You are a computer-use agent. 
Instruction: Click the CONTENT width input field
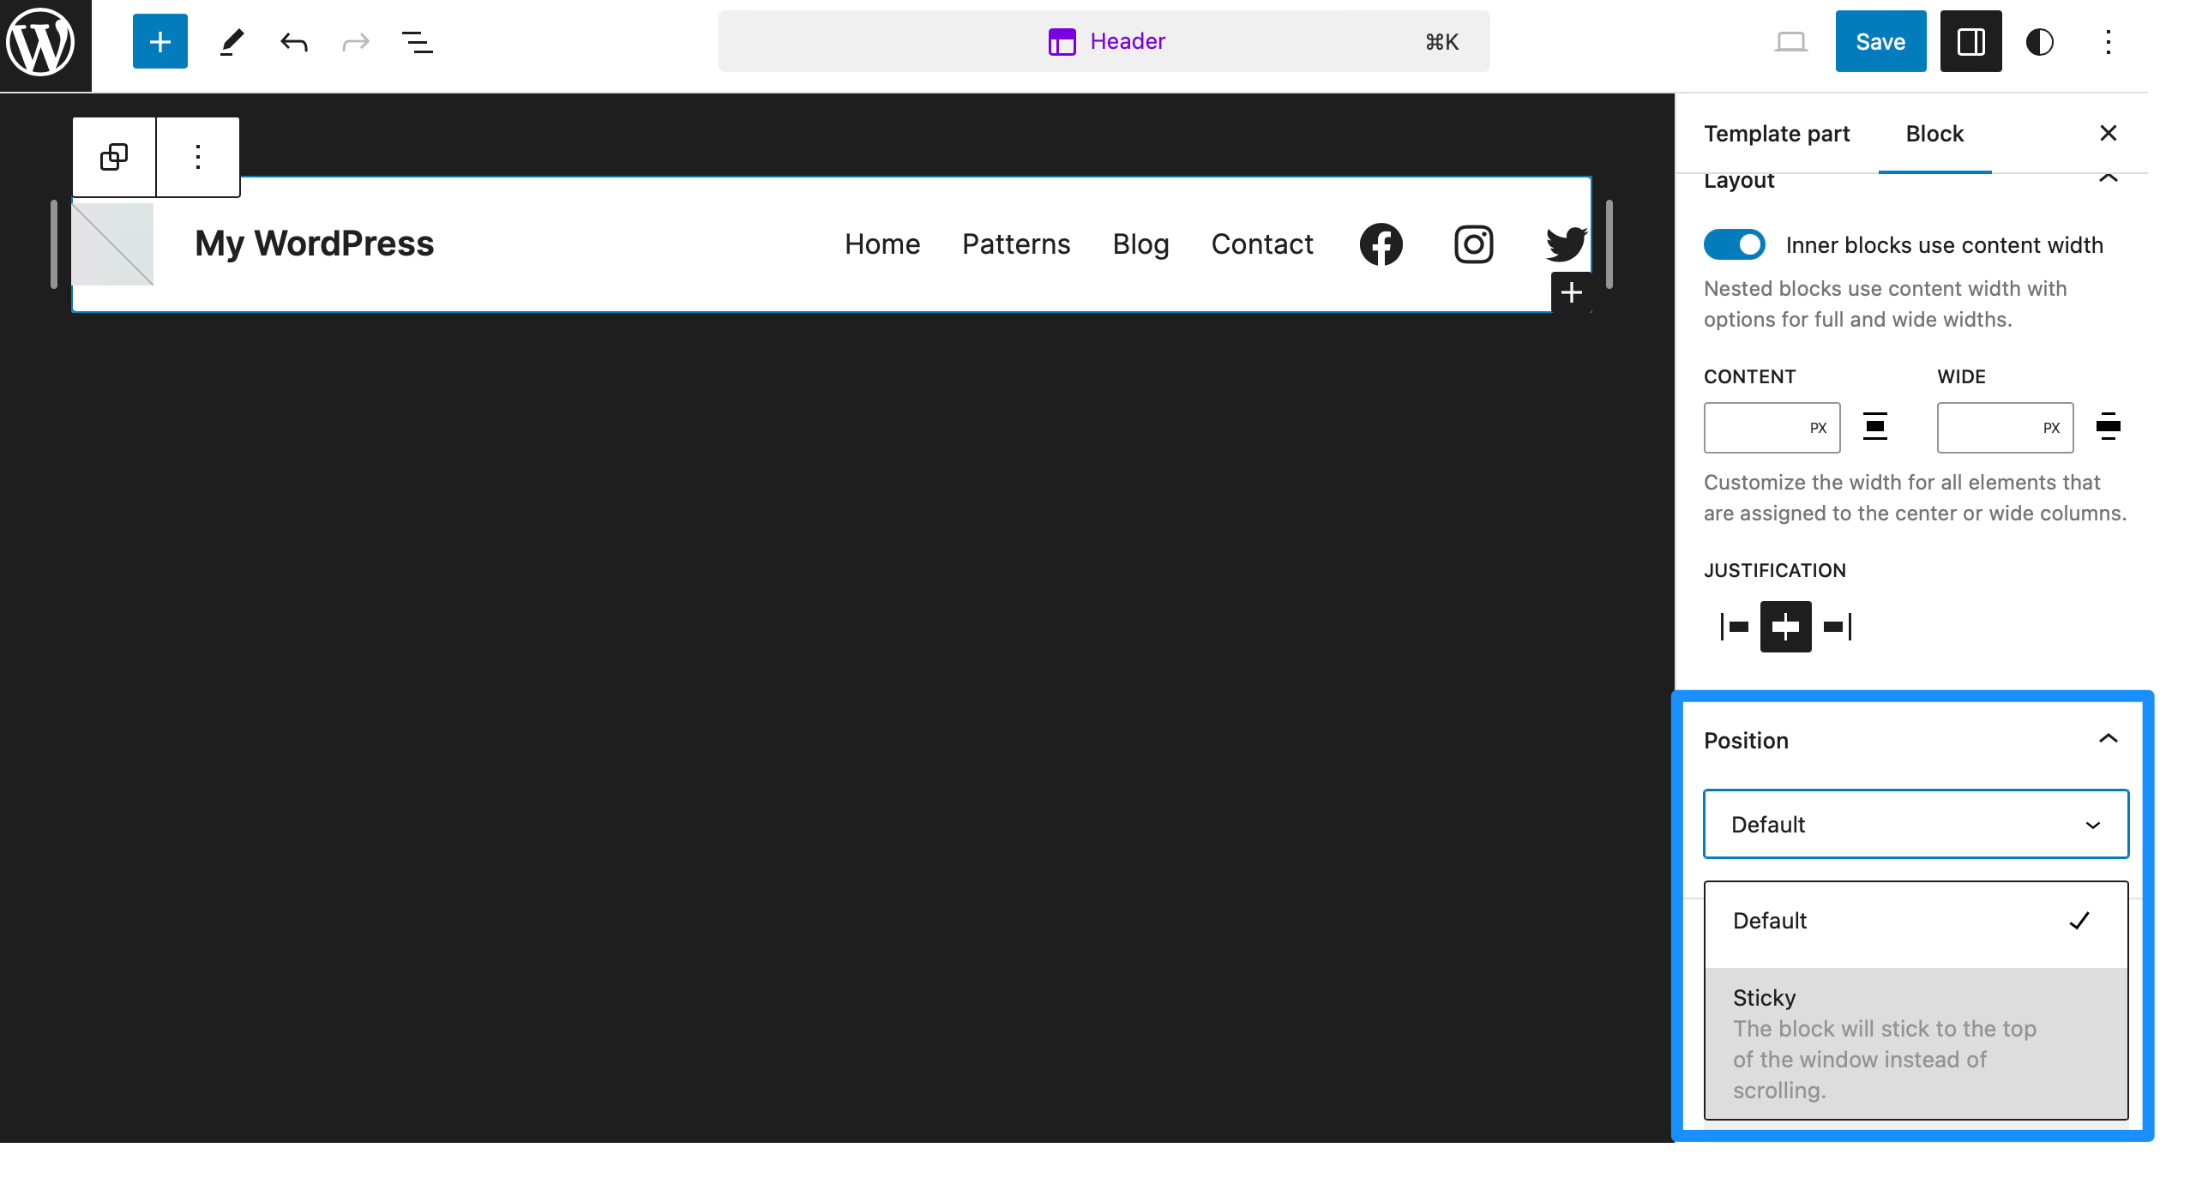(1772, 427)
